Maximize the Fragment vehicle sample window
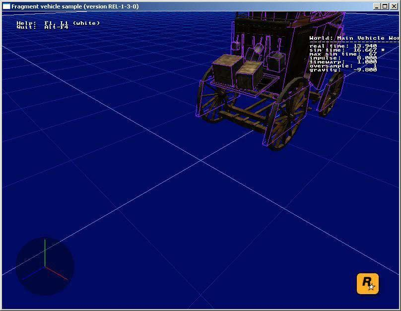The image size is (401, 311). (385, 6)
